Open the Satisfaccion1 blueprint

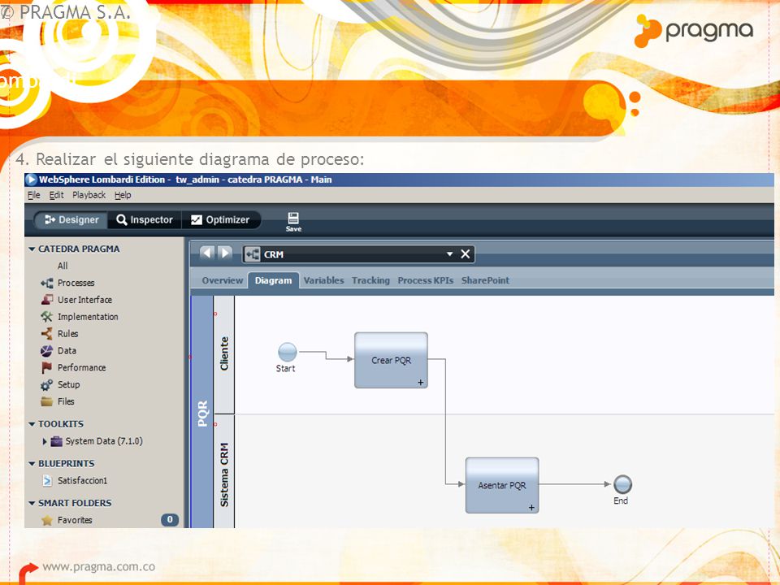tap(82, 480)
